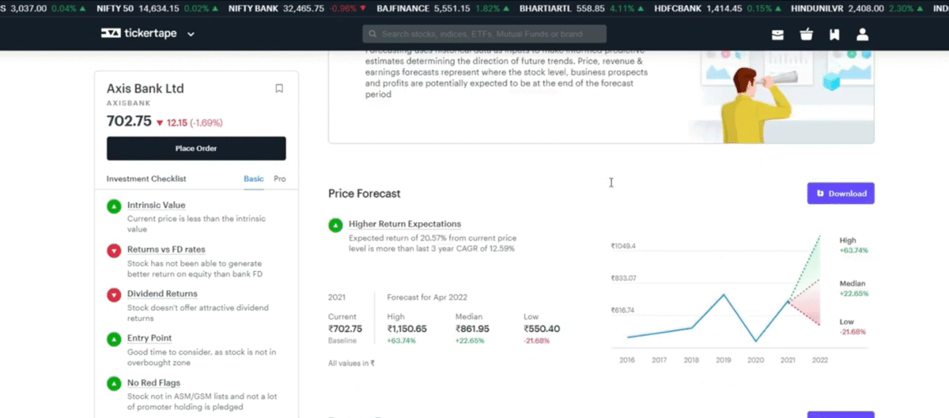
Task: Switch to the Basic checklist tab
Action: tap(253, 179)
